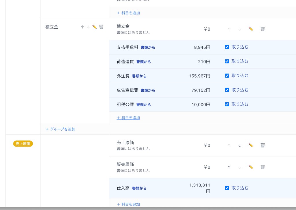Click 科目を追加 link above 積立金 group
The width and height of the screenshot is (296, 210).
pos(128,13)
